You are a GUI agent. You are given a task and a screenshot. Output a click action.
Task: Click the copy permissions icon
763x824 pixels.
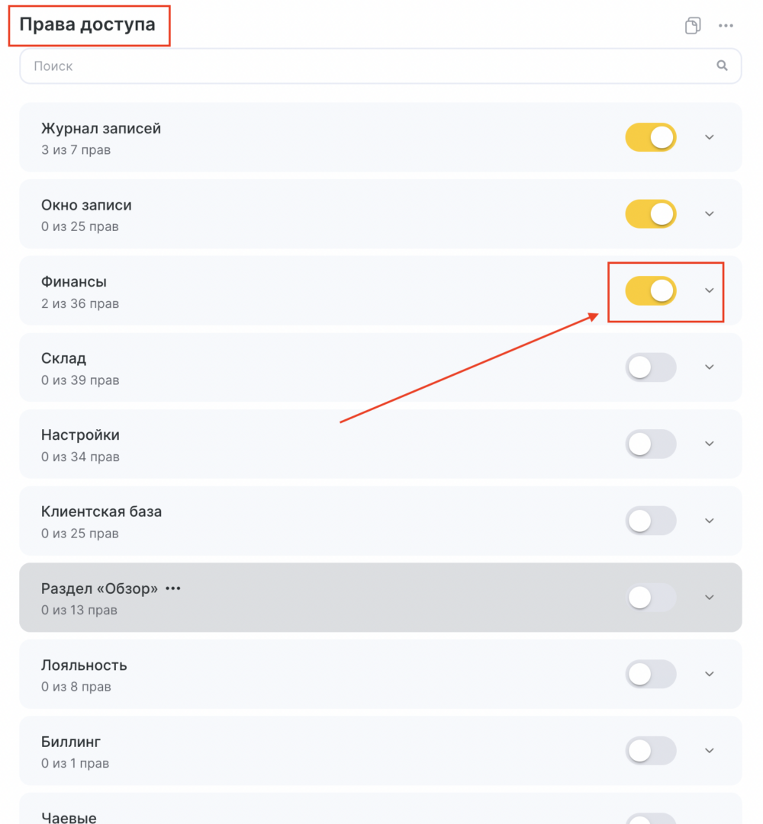point(693,25)
